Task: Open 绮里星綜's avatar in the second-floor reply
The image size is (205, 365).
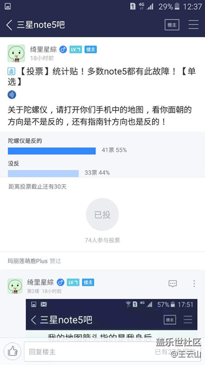Action: tap(15, 286)
